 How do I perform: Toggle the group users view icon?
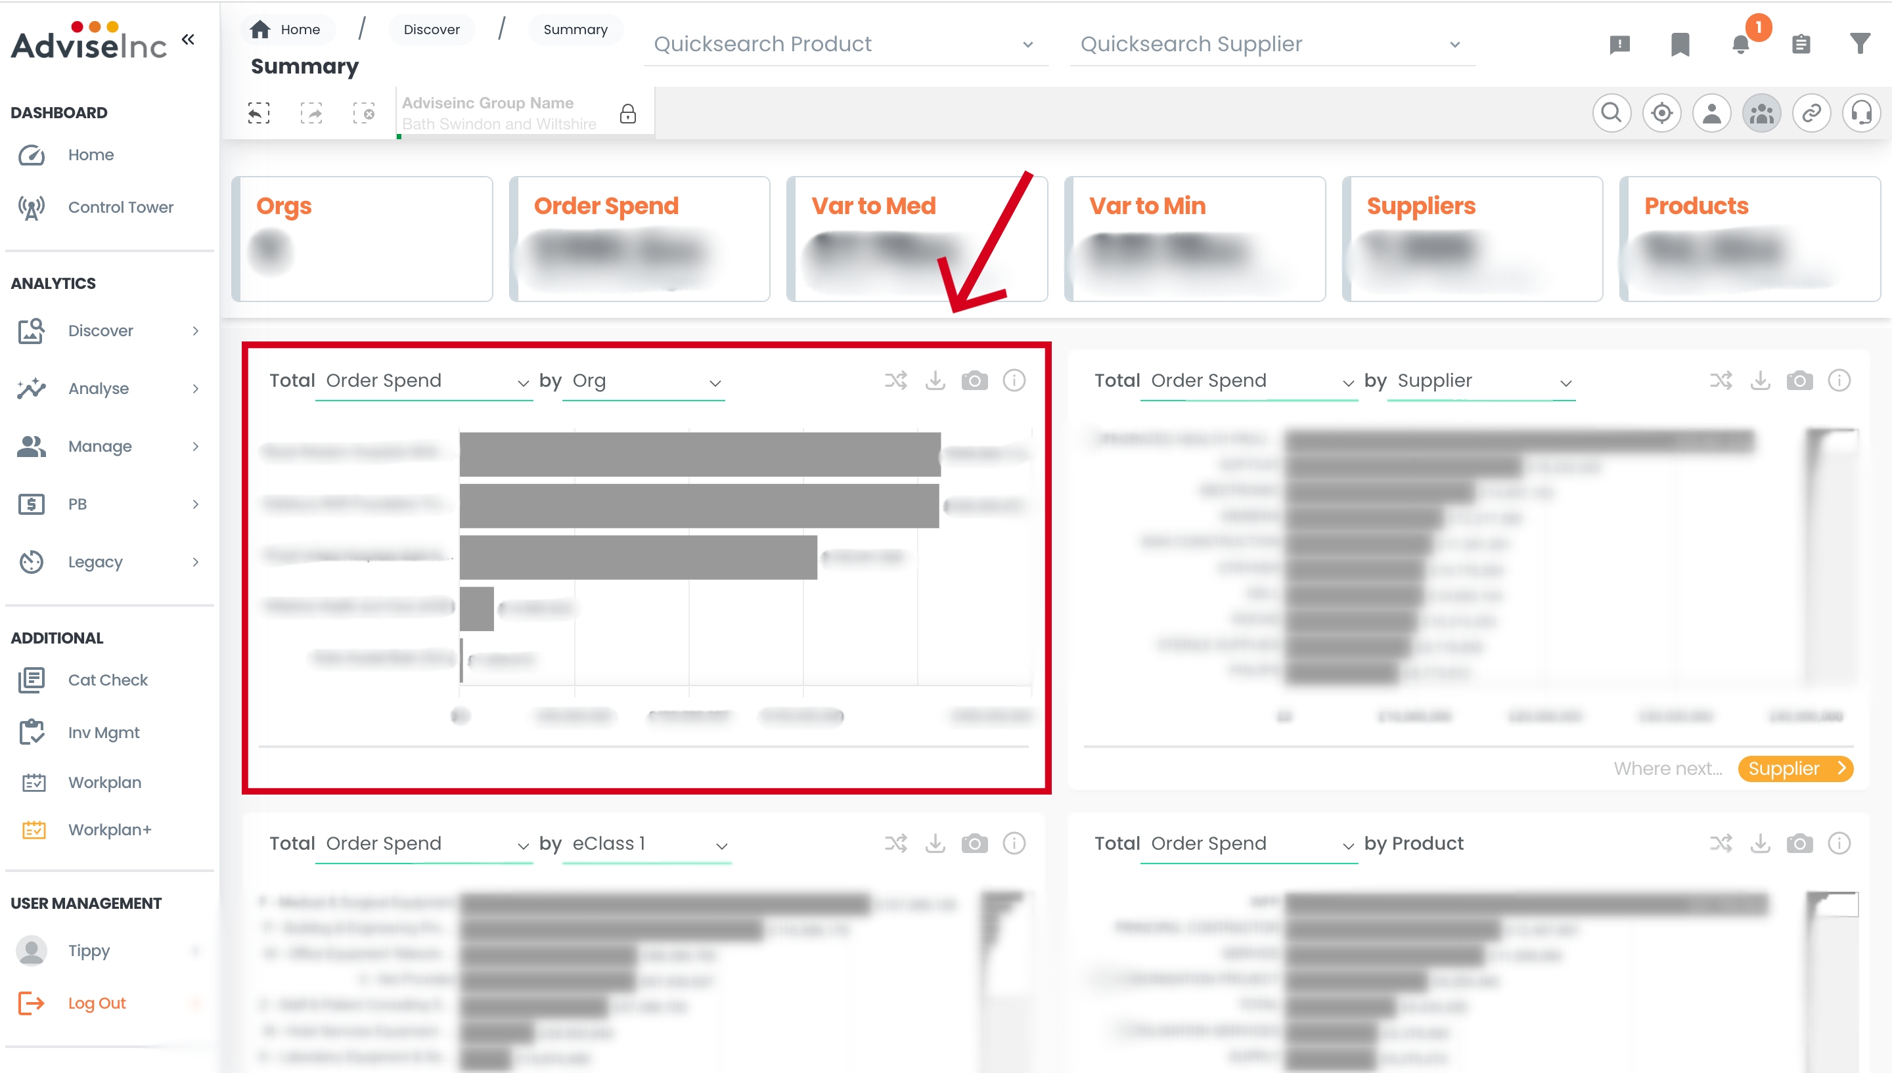point(1761,114)
